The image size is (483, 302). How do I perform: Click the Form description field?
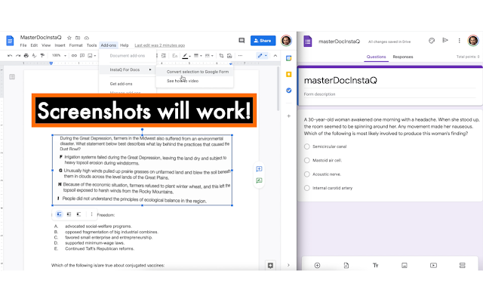point(389,94)
